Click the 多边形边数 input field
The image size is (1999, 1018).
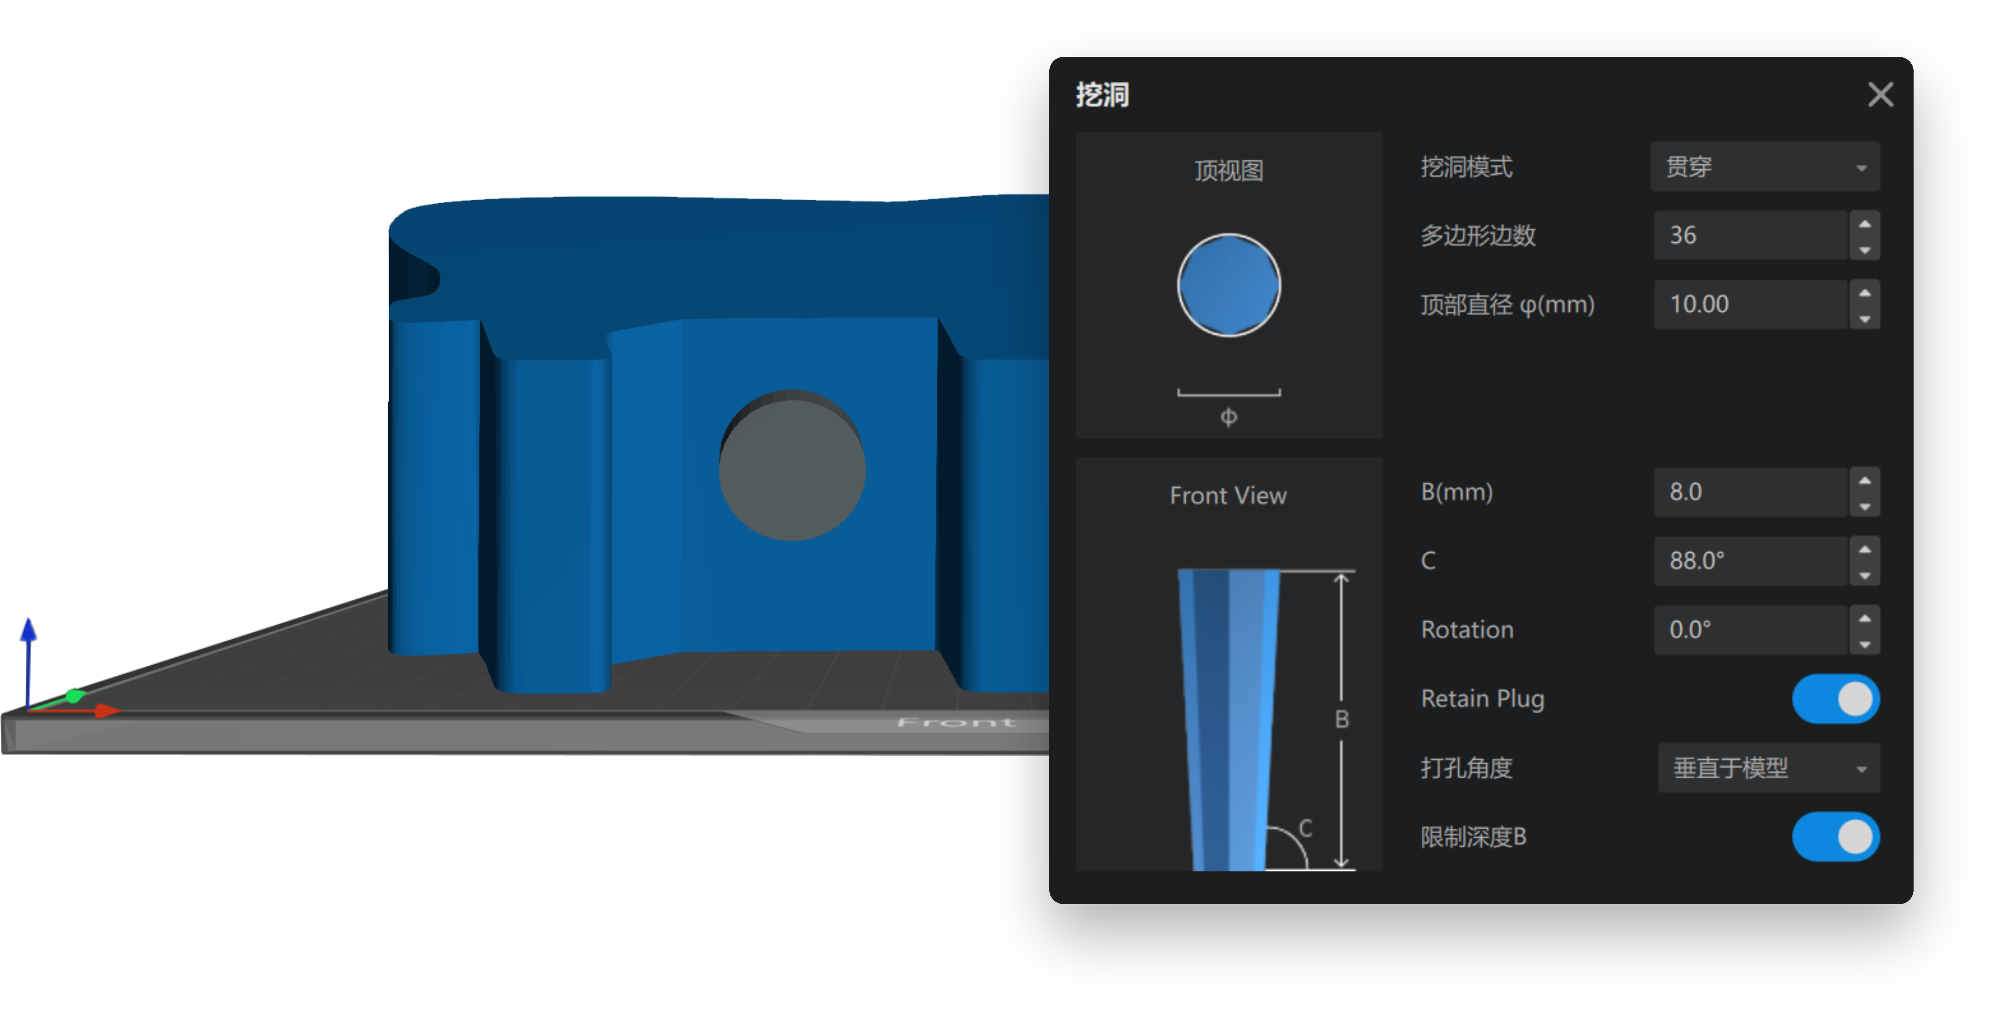click(x=1751, y=235)
